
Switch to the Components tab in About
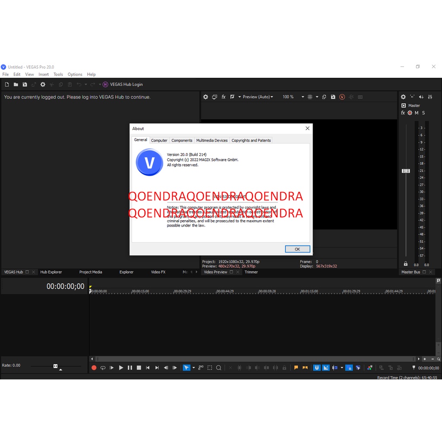pyautogui.click(x=182, y=140)
